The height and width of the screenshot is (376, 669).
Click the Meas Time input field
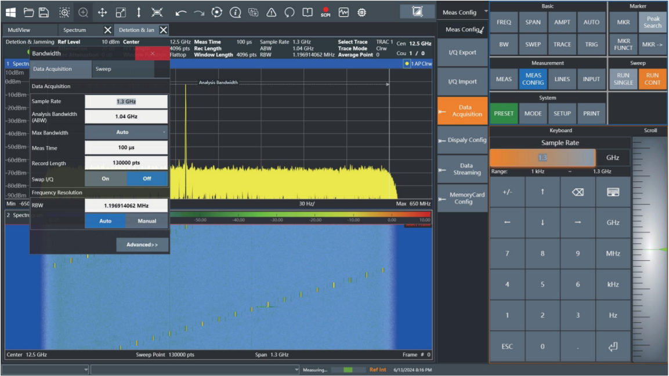pos(126,147)
